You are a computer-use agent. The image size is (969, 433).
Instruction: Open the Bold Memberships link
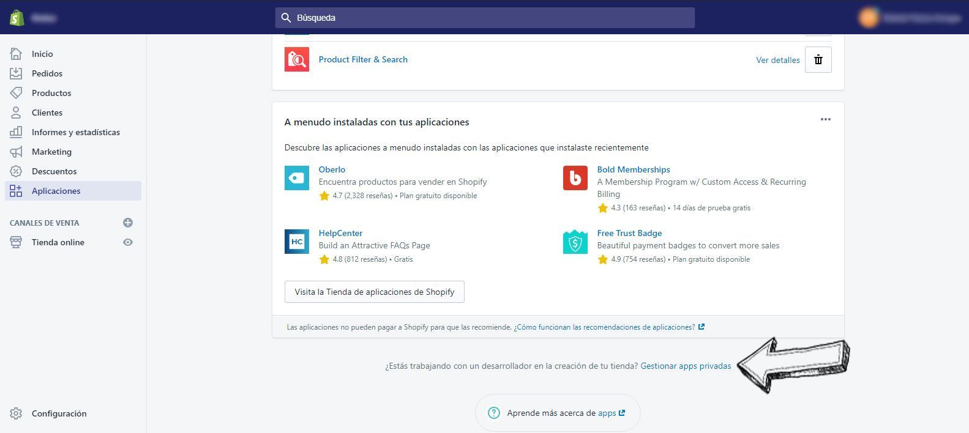pos(634,169)
